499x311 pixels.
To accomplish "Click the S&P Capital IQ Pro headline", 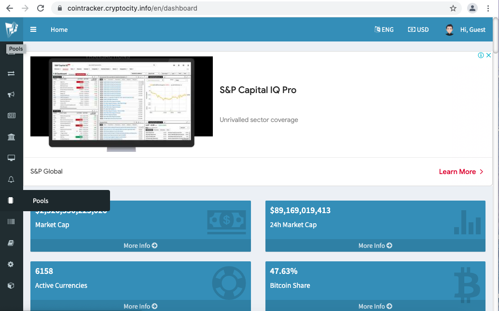I will click(258, 90).
